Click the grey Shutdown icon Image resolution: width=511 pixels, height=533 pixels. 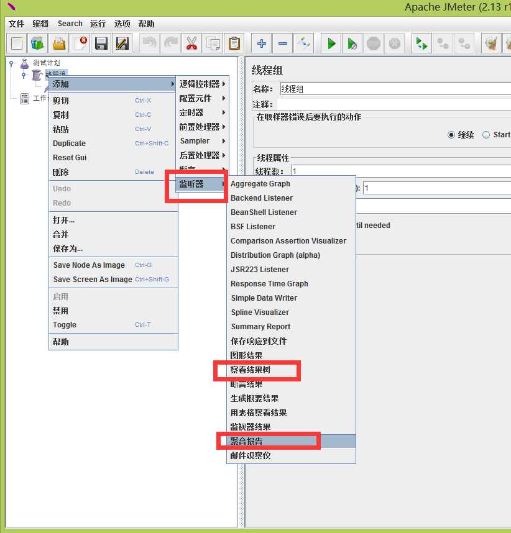pos(395,44)
